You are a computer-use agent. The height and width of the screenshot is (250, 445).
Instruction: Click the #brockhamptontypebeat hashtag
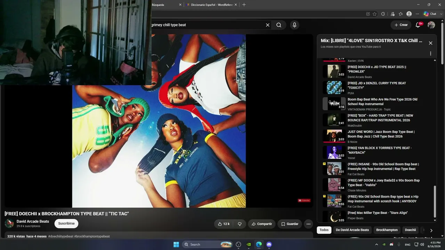tap(92, 236)
